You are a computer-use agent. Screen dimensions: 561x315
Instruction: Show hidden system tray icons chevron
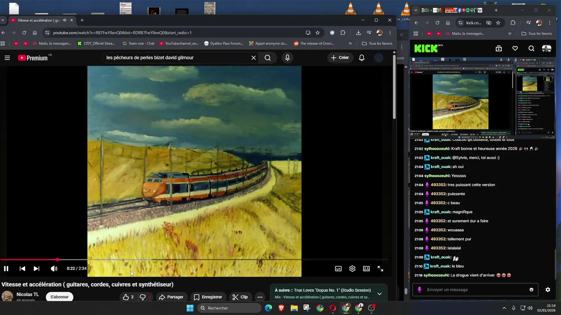[504, 308]
